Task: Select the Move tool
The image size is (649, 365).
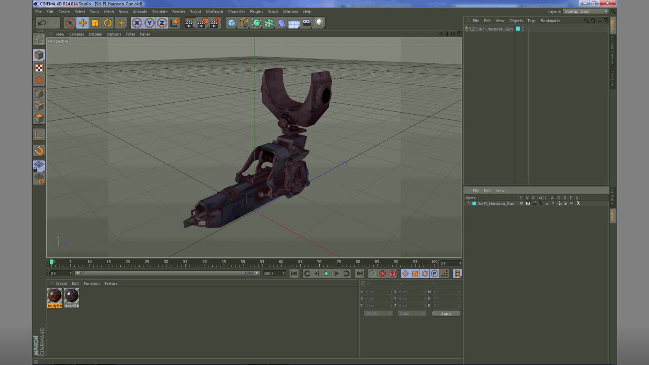Action: pos(82,23)
